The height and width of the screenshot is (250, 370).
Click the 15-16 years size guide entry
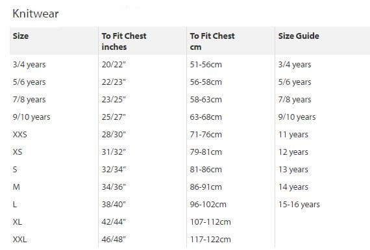299,204
